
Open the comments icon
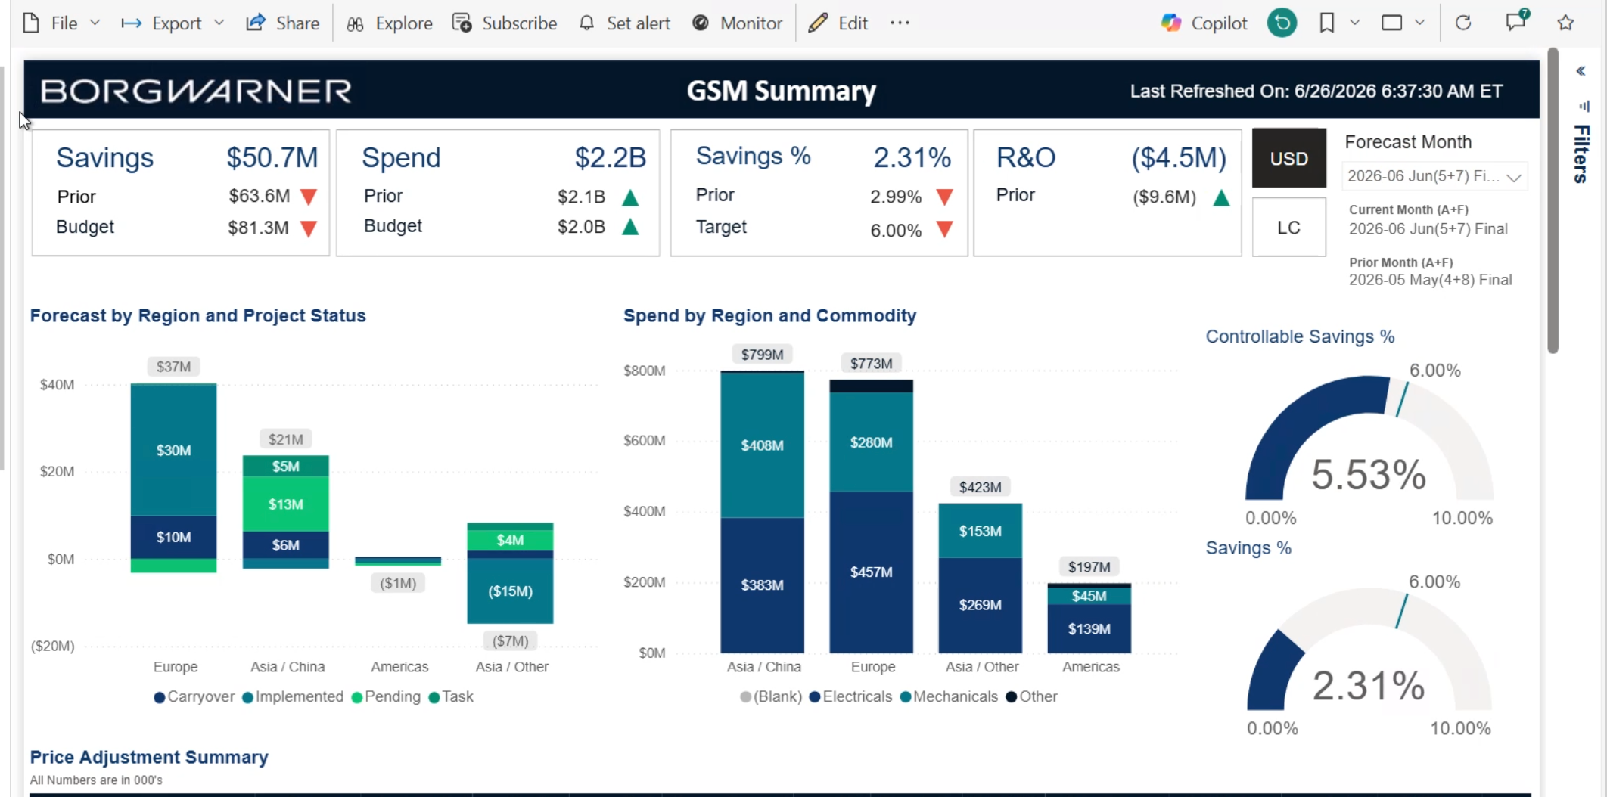click(x=1516, y=20)
